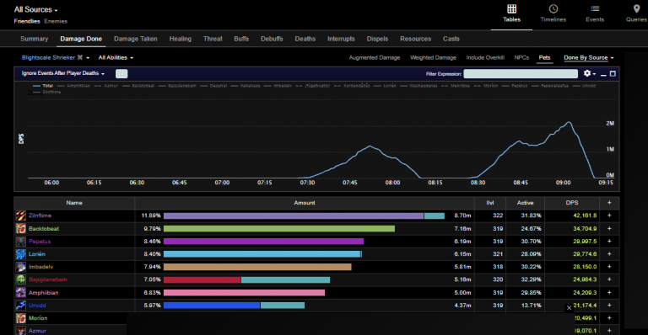Click Lorién's class icon
The width and height of the screenshot is (648, 335).
20,254
